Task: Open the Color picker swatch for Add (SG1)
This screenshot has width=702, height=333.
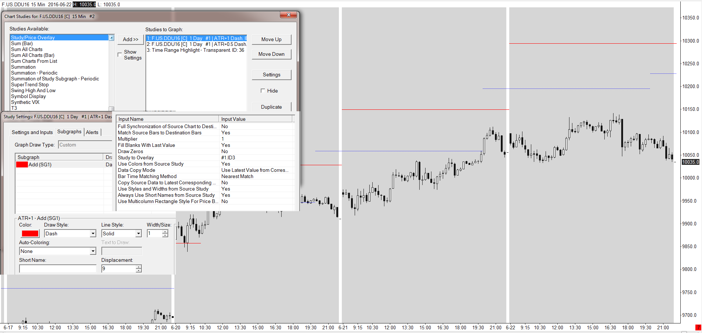Action: [30, 234]
